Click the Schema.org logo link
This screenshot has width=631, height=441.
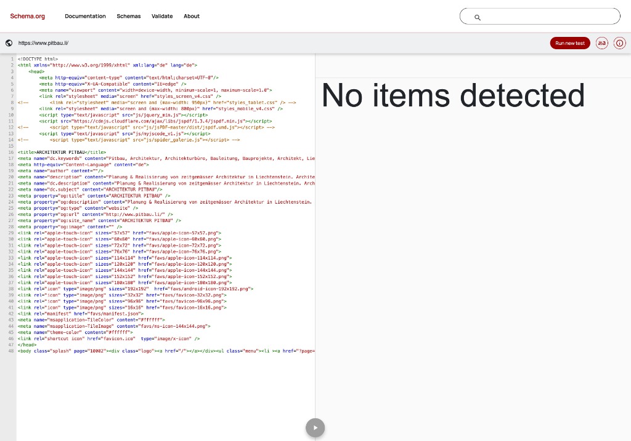[27, 16]
